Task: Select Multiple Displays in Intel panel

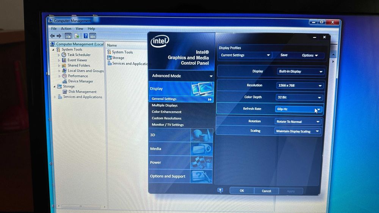Action: point(164,106)
